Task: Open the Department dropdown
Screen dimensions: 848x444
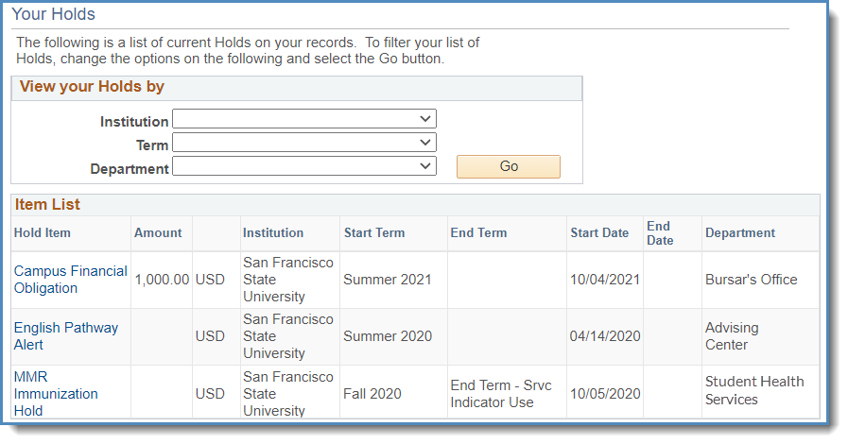Action: (x=304, y=166)
